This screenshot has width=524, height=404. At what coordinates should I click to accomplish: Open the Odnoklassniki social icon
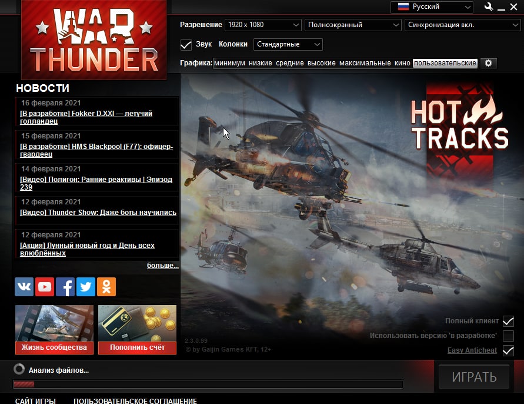click(106, 287)
